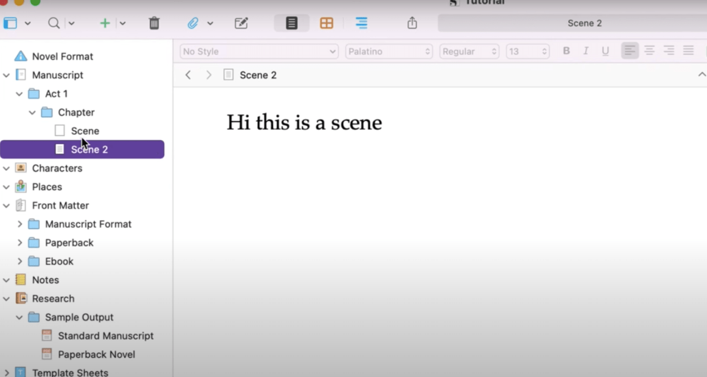
Task: Toggle bold formatting for the text
Action: click(x=566, y=50)
